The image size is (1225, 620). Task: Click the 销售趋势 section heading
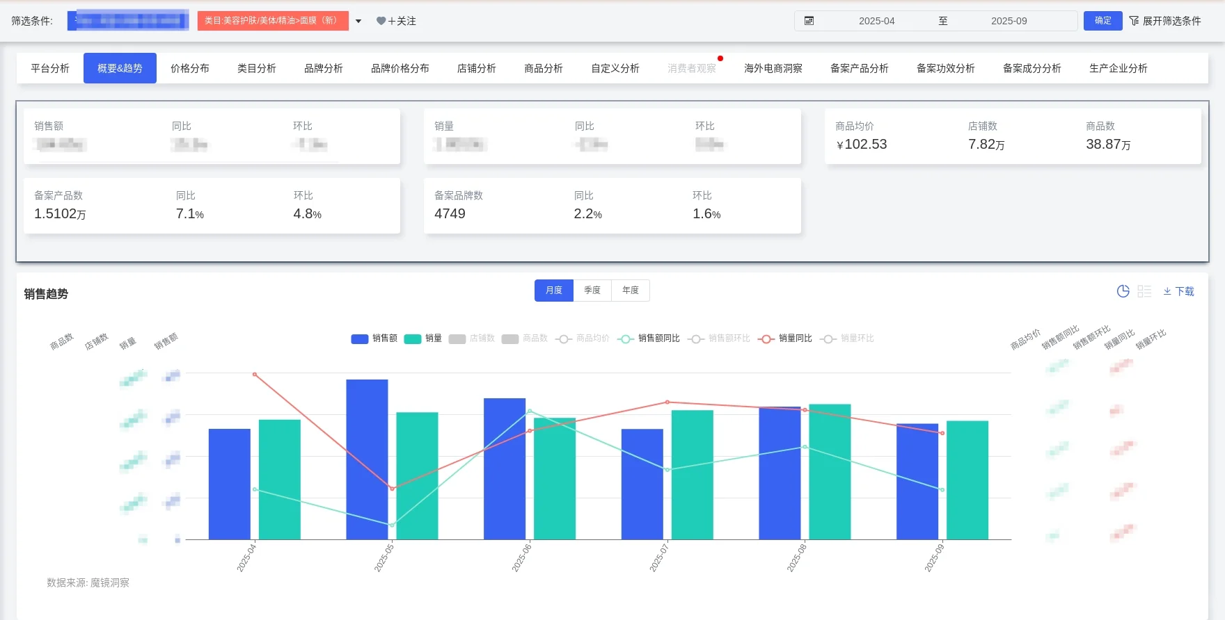point(46,294)
